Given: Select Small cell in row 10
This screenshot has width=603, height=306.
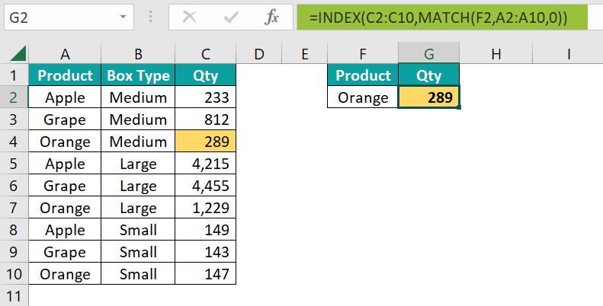Looking at the screenshot, I should click(x=138, y=274).
